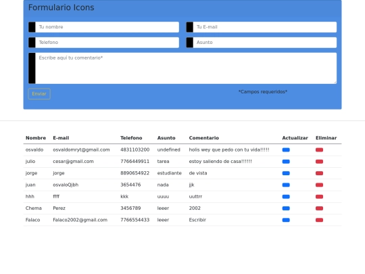The height and width of the screenshot is (274, 365).
Task: Click the 'estudiante' asunto cell
Action: tap(169, 173)
